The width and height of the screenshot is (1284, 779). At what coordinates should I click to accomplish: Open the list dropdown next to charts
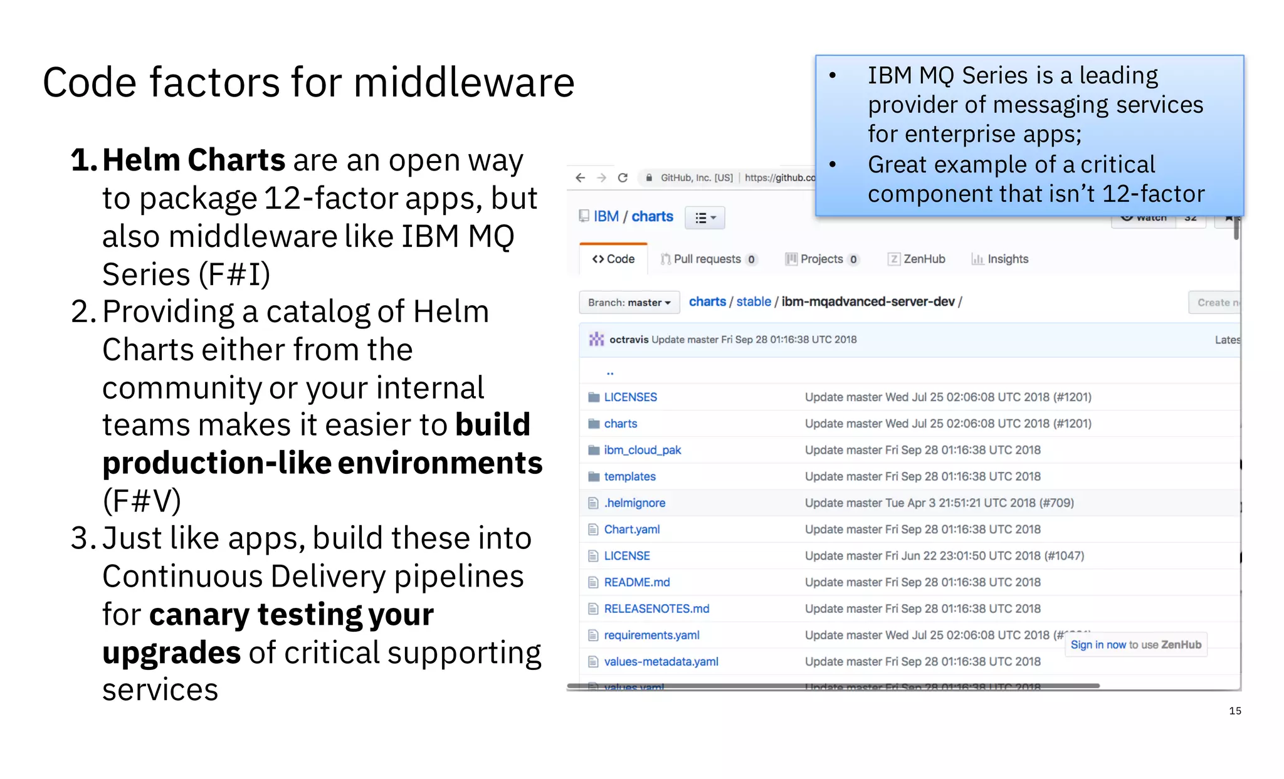point(705,217)
